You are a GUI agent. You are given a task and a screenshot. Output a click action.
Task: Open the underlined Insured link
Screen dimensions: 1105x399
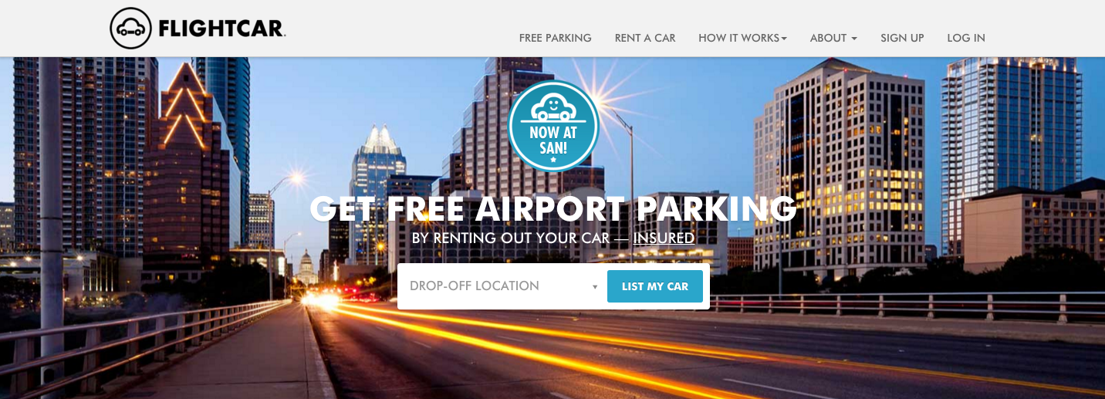pos(664,238)
